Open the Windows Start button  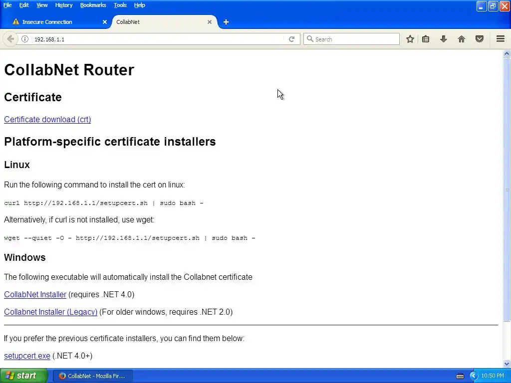click(x=23, y=376)
